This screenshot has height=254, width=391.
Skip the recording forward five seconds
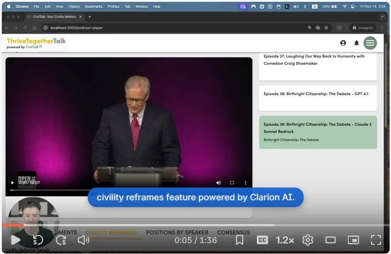(x=61, y=240)
